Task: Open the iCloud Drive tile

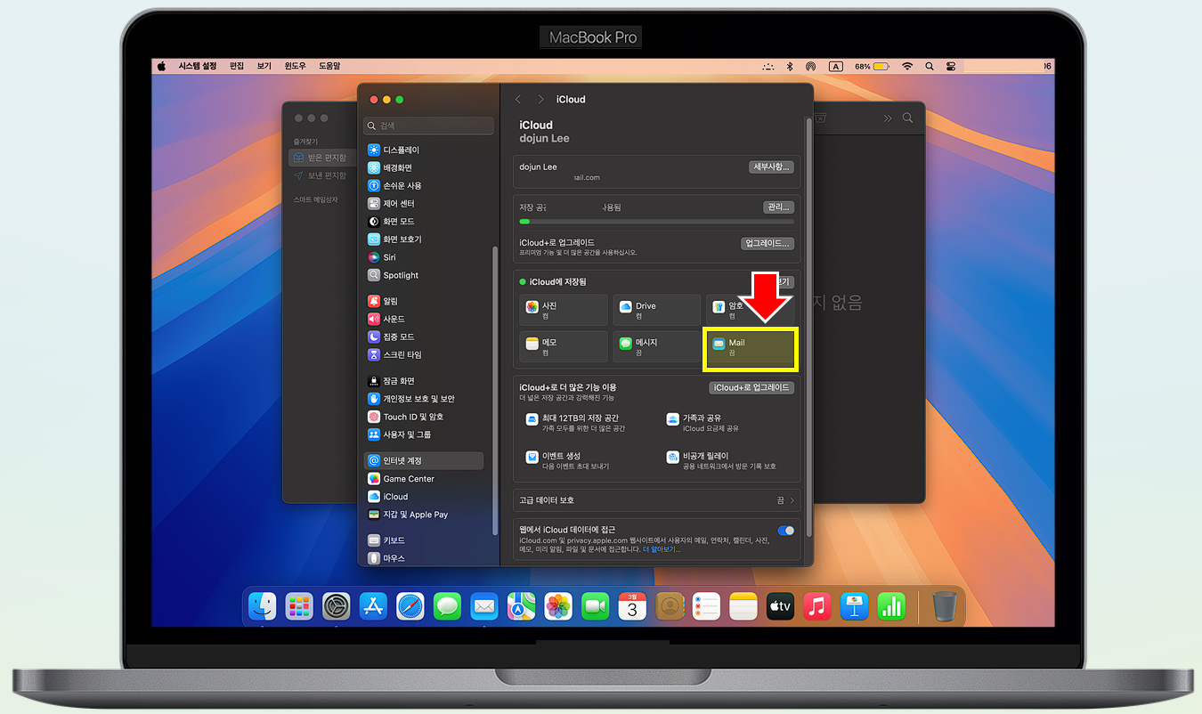Action: pos(656,310)
